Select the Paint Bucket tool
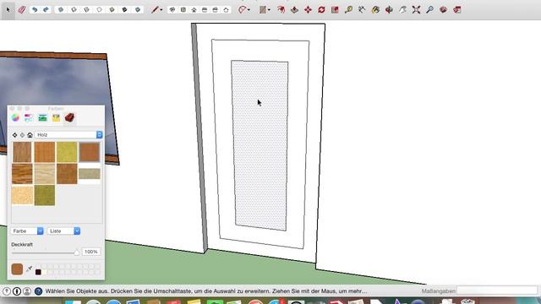The width and height of the screenshot is (541, 304). [375, 9]
